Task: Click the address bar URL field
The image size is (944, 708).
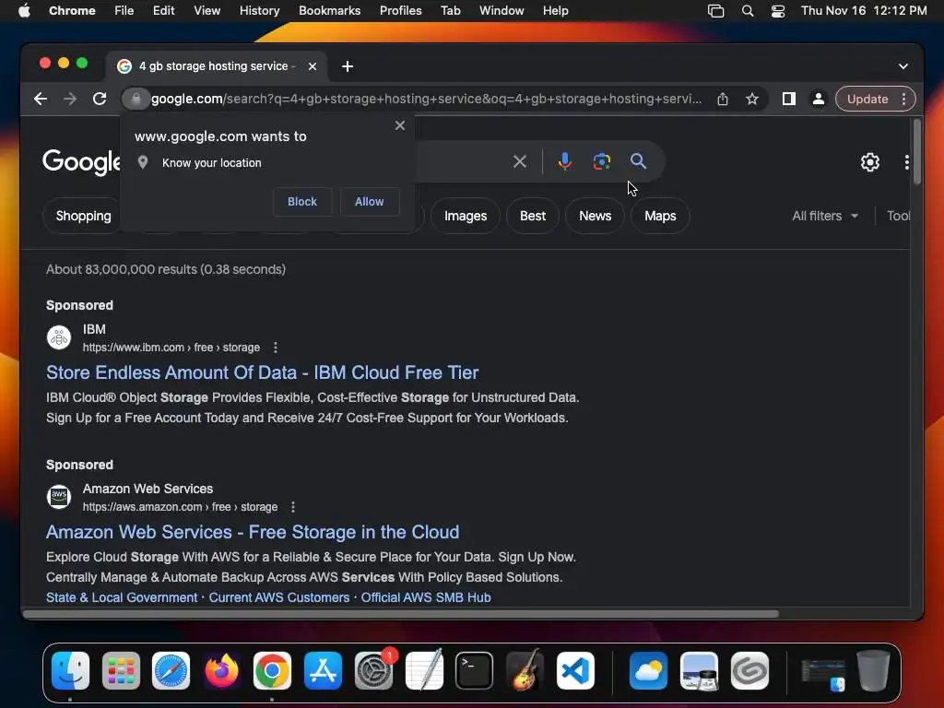Action: point(426,99)
